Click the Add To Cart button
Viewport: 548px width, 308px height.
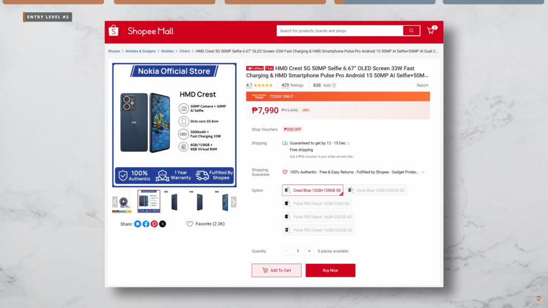point(277,270)
